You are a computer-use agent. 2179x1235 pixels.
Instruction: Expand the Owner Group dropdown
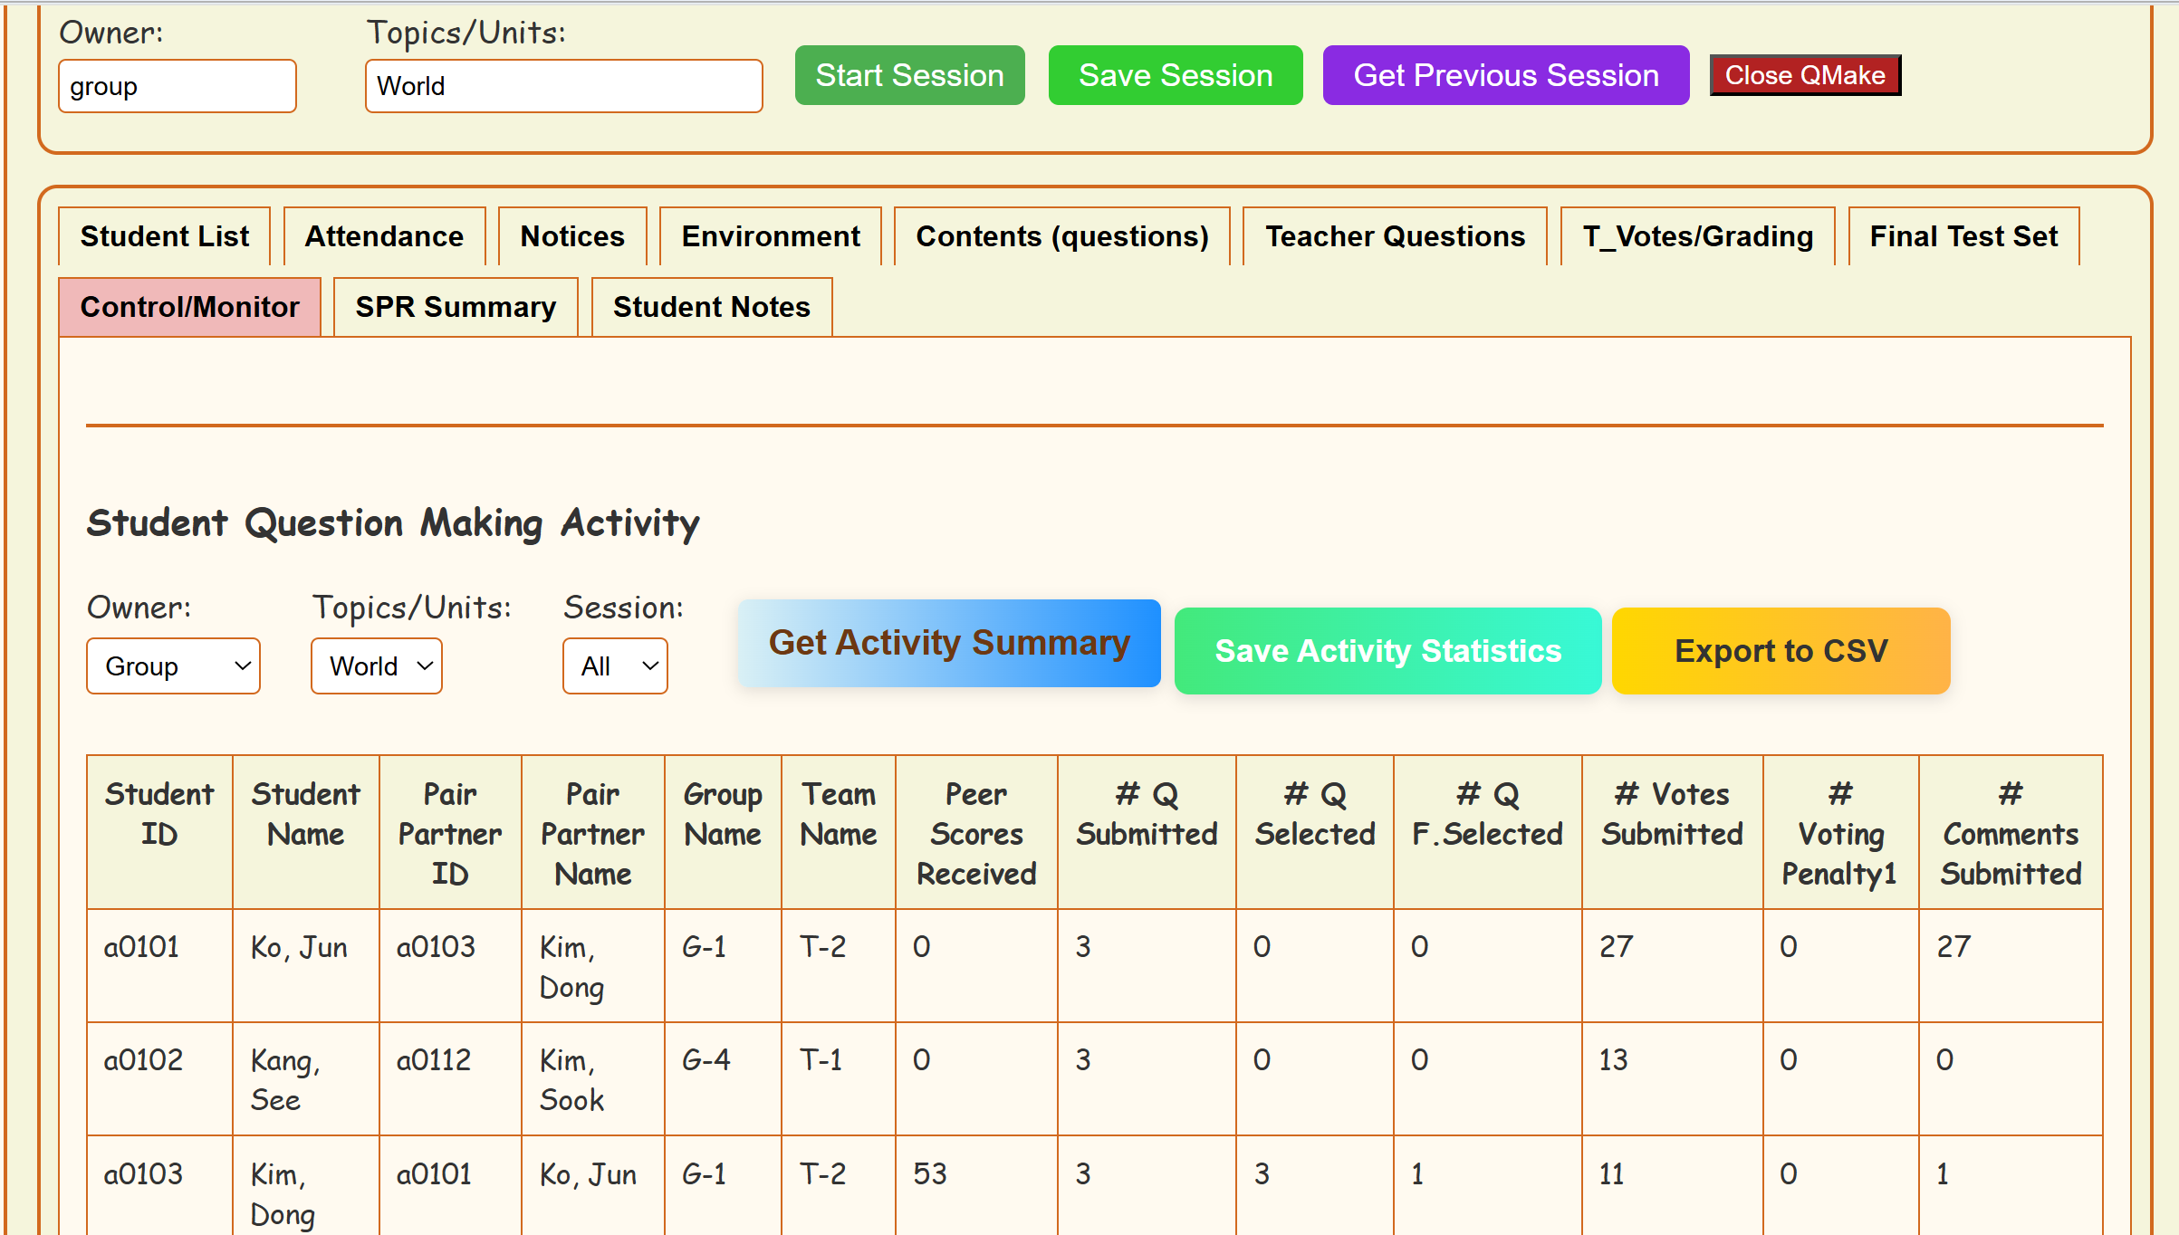(173, 666)
